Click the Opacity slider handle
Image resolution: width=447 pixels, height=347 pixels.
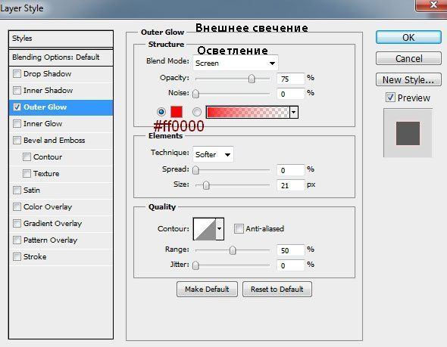[252, 79]
